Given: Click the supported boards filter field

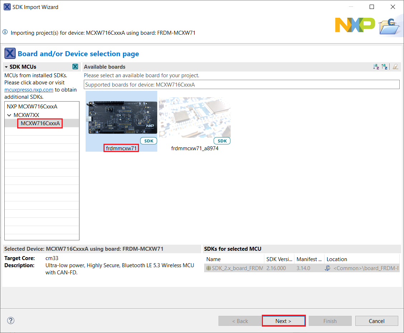Looking at the screenshot, I should coord(242,84).
